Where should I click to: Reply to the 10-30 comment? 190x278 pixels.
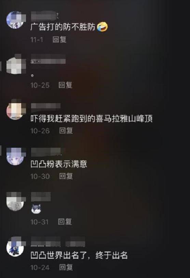pyautogui.click(x=66, y=176)
